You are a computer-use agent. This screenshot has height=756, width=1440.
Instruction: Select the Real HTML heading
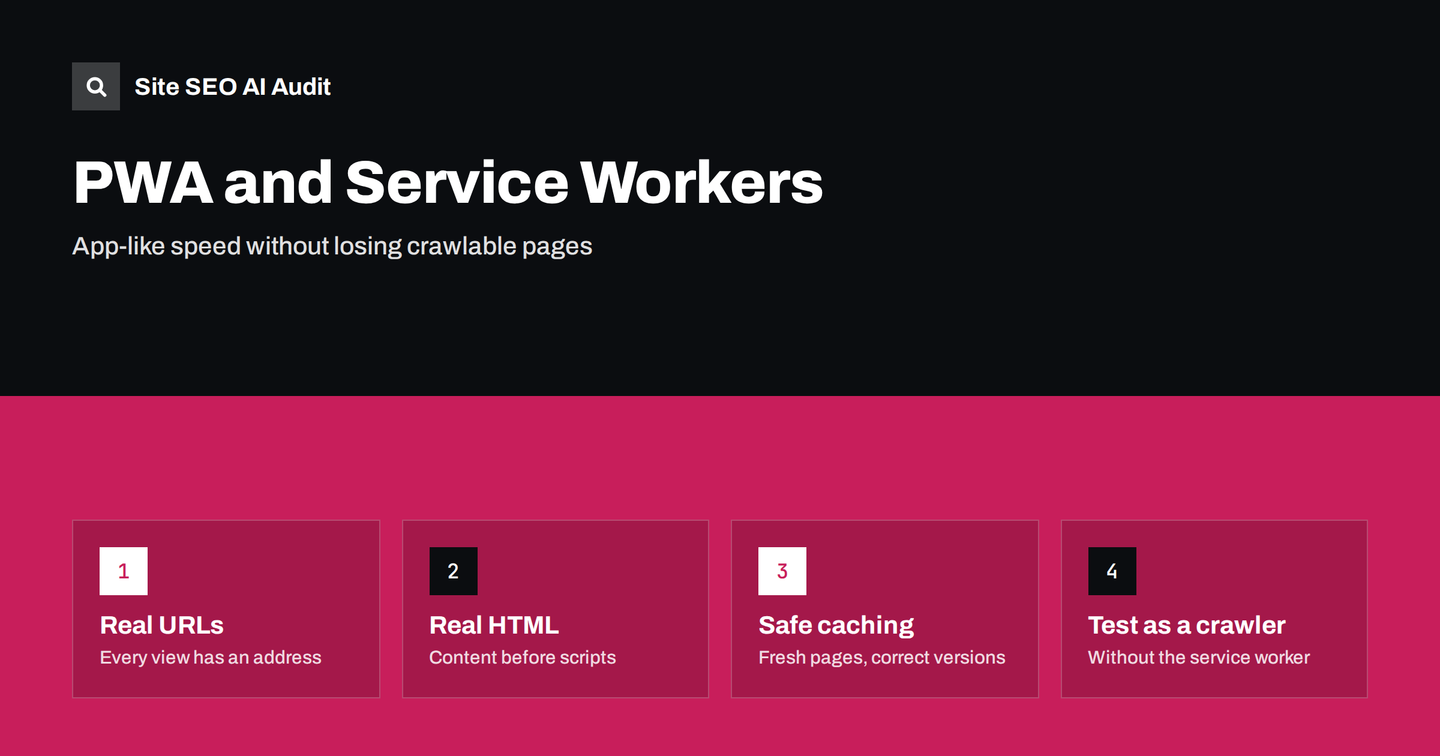[494, 625]
